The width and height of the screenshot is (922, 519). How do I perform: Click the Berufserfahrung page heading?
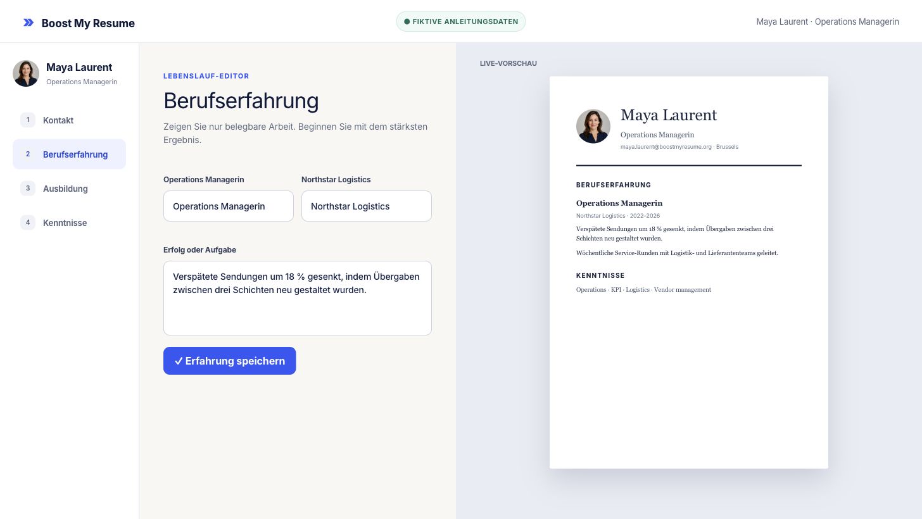(x=241, y=101)
